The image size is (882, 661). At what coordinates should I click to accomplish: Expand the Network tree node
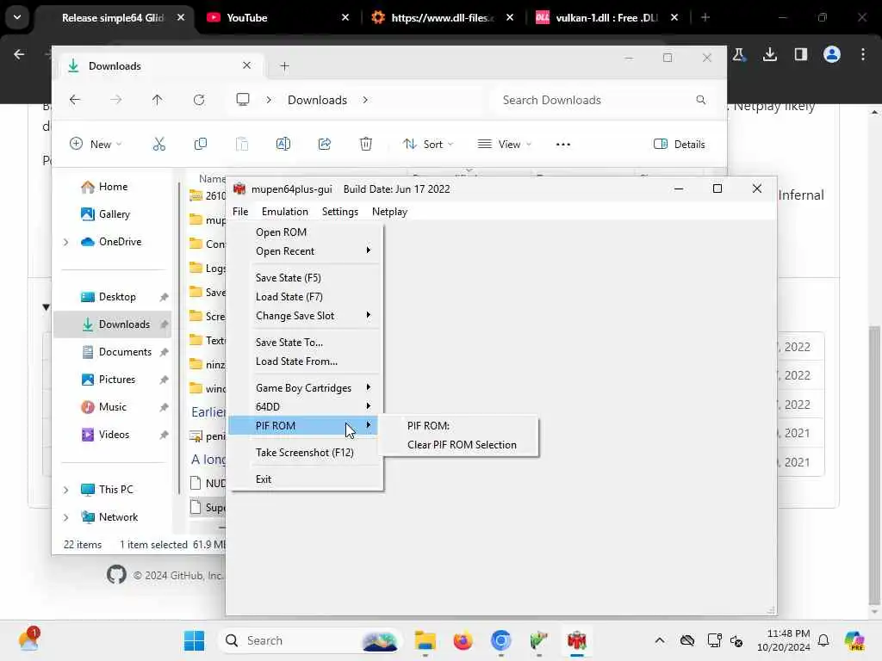pyautogui.click(x=65, y=517)
